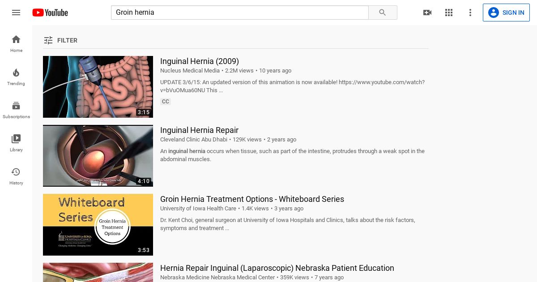
Task: Open the create video camera icon
Action: coord(427,13)
